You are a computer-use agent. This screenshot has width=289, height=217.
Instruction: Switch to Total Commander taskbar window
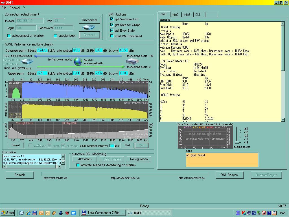pyautogui.click(x=103, y=213)
